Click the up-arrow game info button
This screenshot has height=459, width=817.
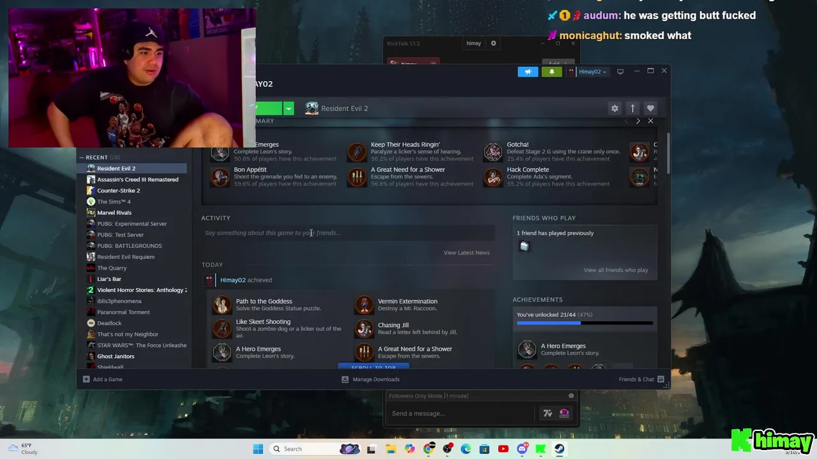pyautogui.click(x=633, y=108)
